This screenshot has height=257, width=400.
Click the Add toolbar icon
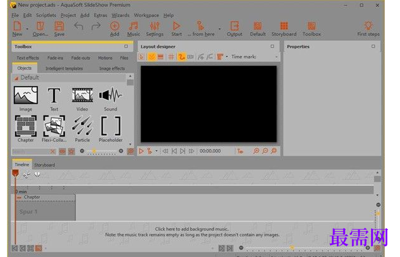(115, 29)
